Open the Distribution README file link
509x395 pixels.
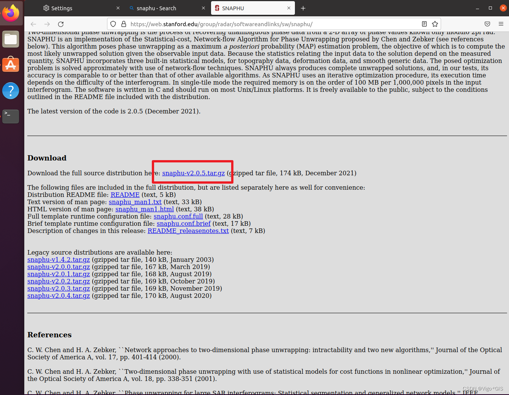click(125, 195)
